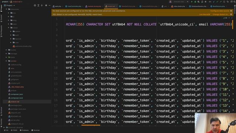Click the utf8mb4_unicode_ci collation text on line 2
Image resolution: width=236 pixels, height=133 pixels.
pyautogui.click(x=177, y=24)
